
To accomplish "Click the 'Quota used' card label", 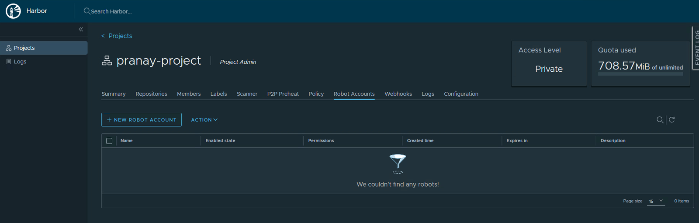I will 617,50.
